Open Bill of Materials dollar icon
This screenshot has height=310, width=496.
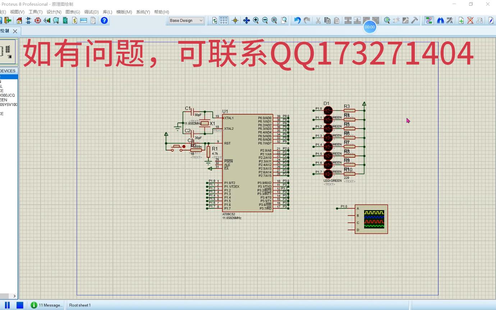point(75,20)
